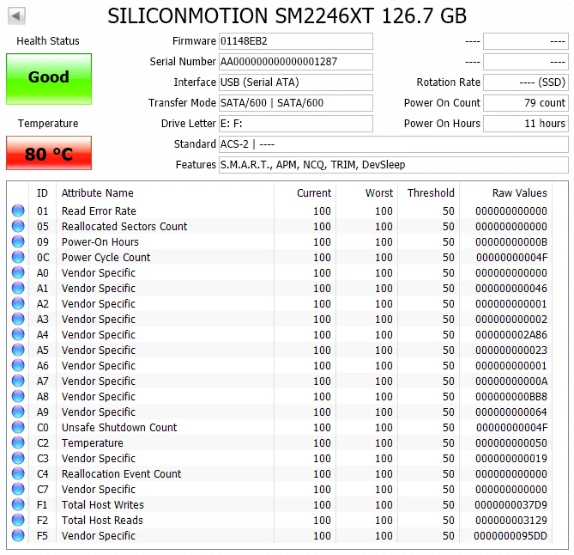Click the Features field listing S.M.A.R.T.
The width and height of the screenshot is (574, 555).
[394, 165]
